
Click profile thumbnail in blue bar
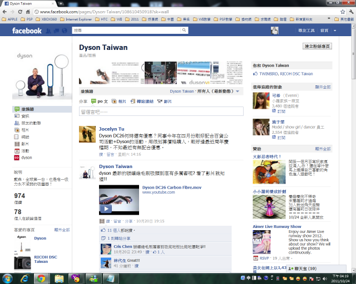coord(274,31)
